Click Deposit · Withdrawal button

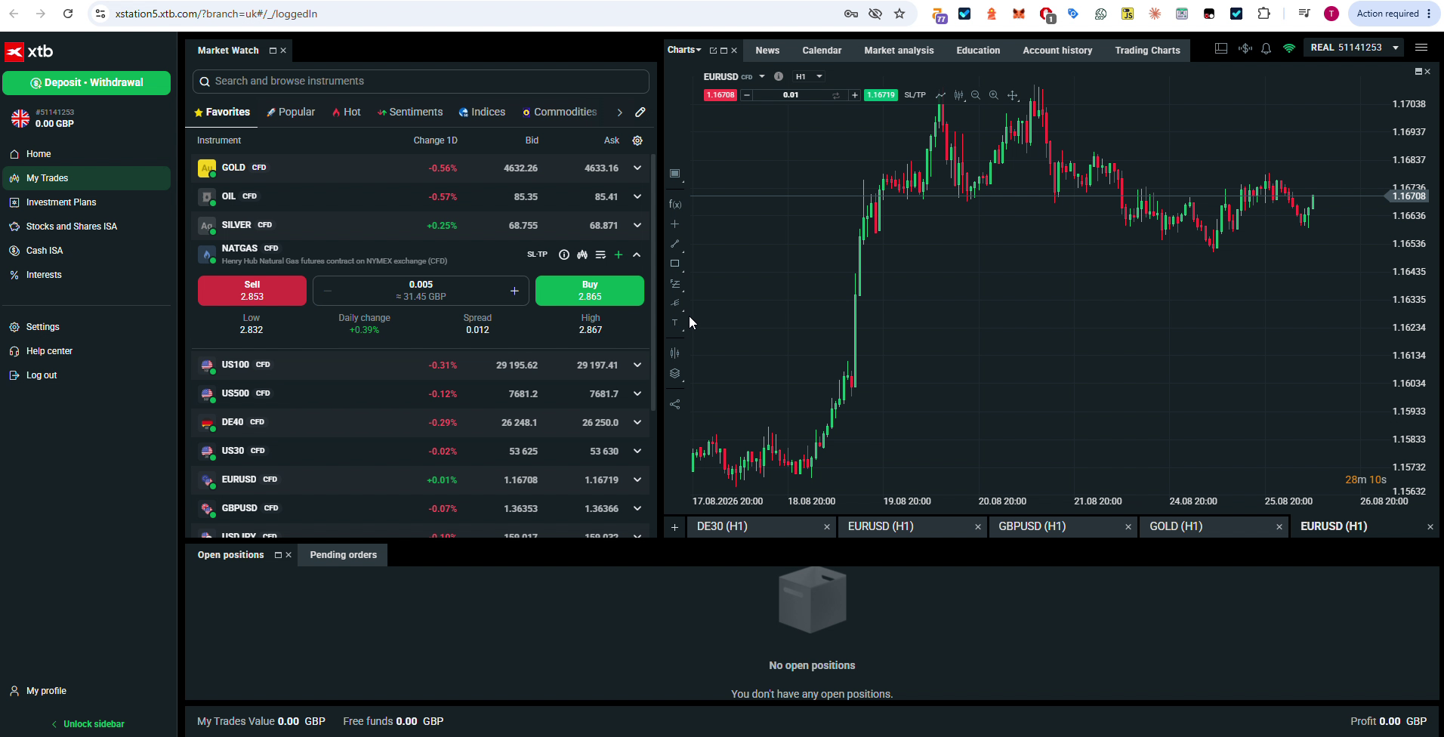(87, 82)
